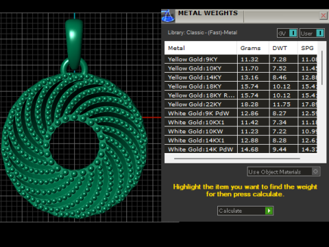Click DWT value 7.52
Image resolution: width=329 pixels, height=247 pixels.
click(x=280, y=69)
